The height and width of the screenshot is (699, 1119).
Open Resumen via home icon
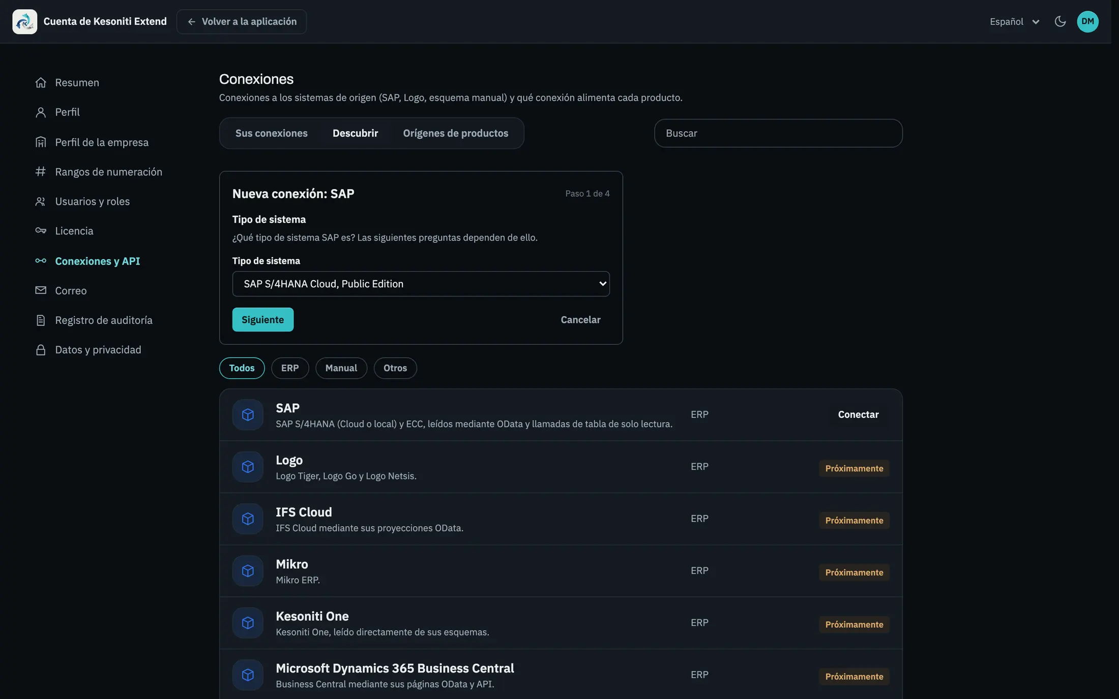coord(41,82)
